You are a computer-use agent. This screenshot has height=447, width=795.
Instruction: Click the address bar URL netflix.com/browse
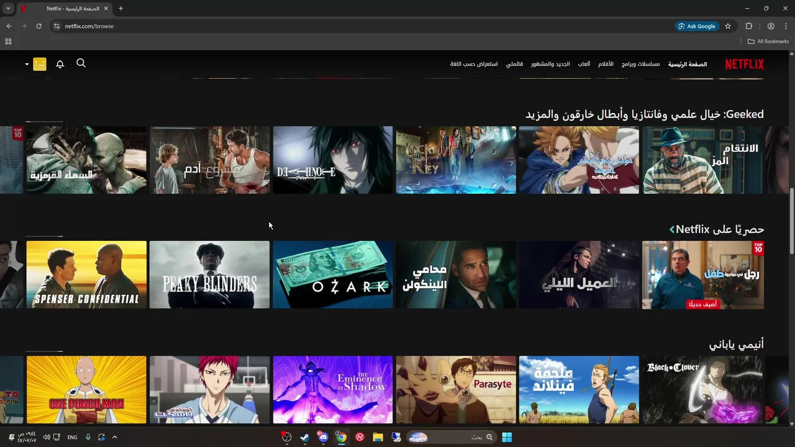(x=89, y=26)
